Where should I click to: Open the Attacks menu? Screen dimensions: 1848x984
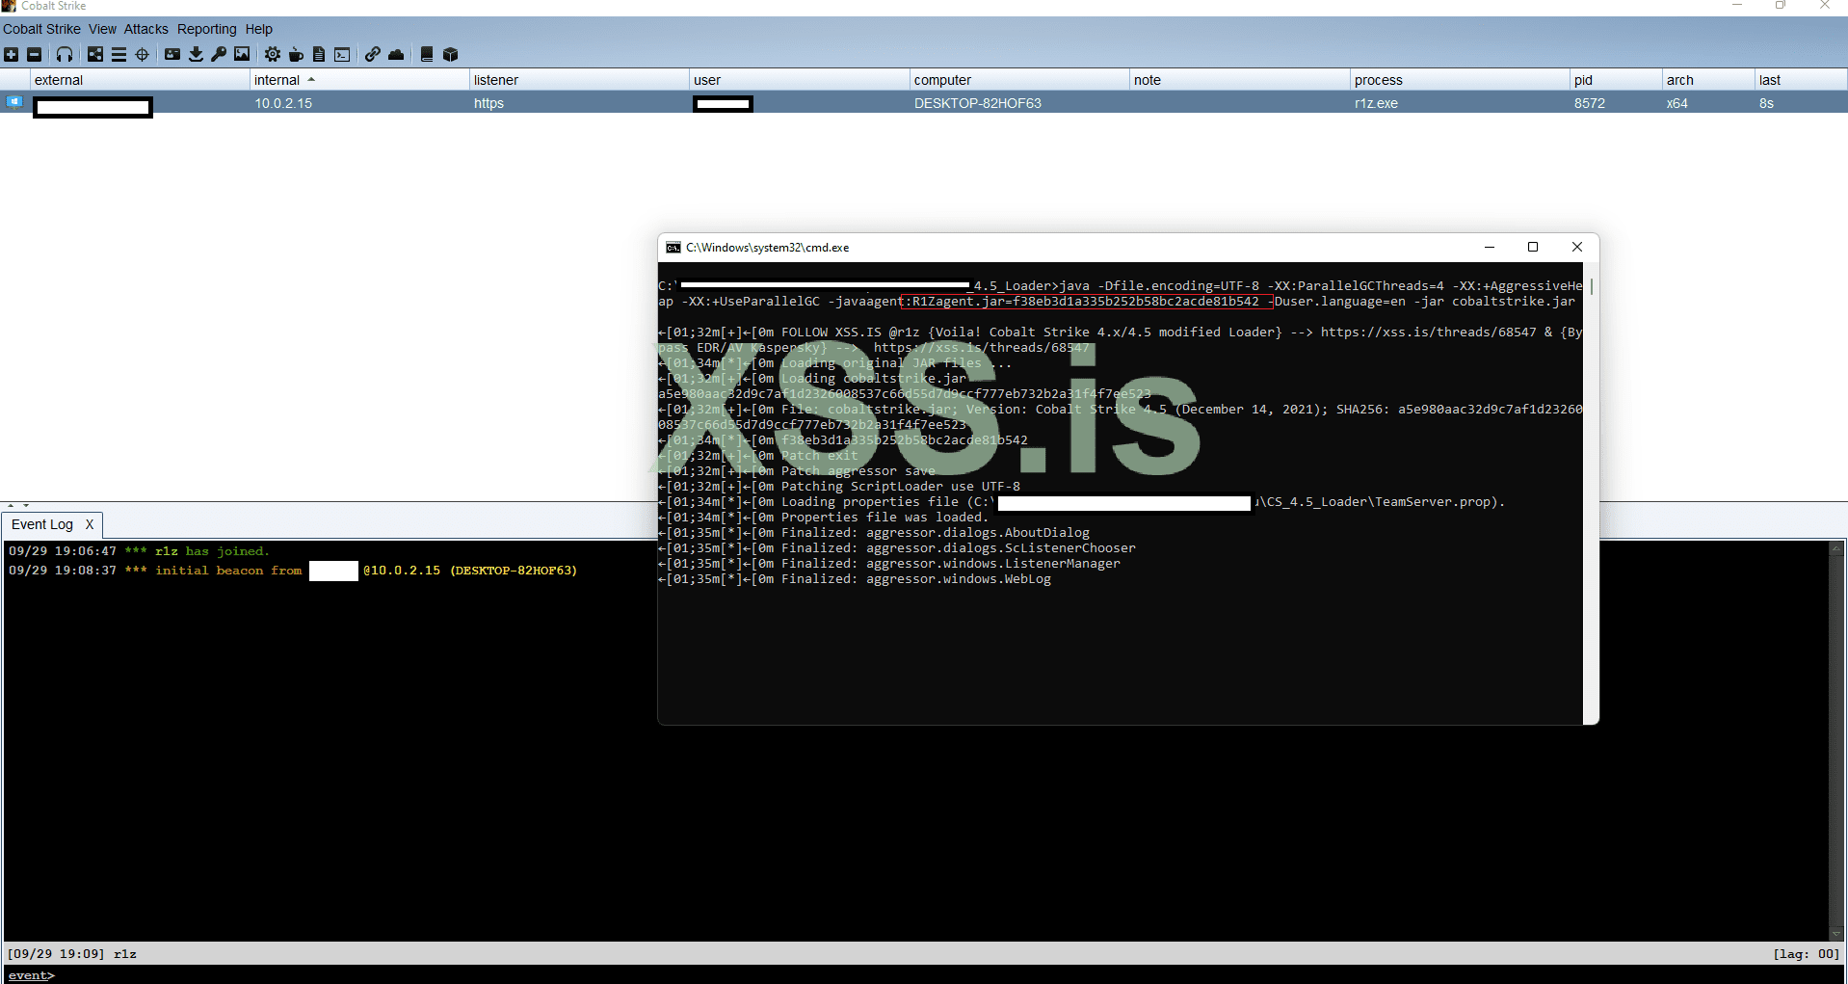(145, 29)
